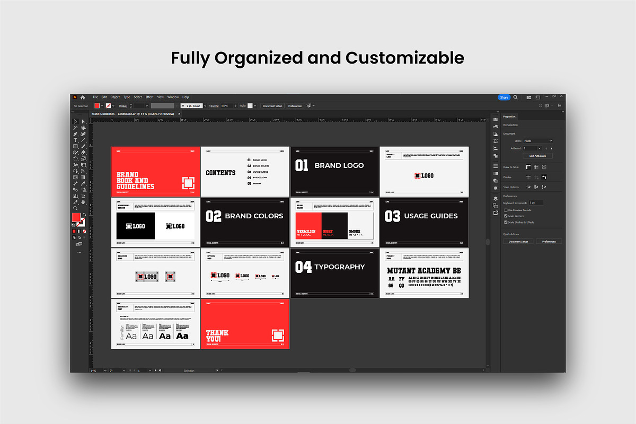Select the Eyedropper tool
This screenshot has width=636, height=424.
point(83,183)
